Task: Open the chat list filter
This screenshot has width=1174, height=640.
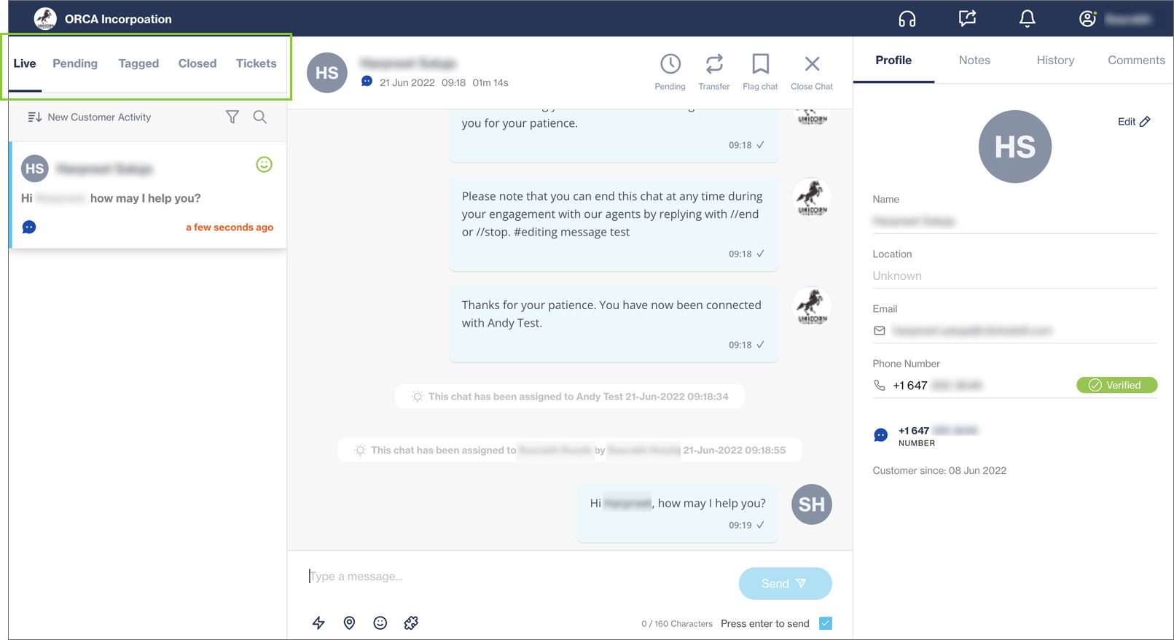Action: [x=232, y=117]
